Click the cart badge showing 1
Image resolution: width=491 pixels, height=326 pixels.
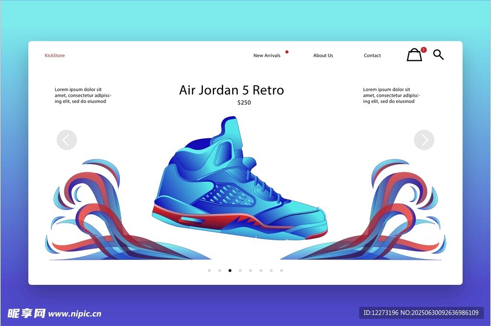[x=424, y=50]
